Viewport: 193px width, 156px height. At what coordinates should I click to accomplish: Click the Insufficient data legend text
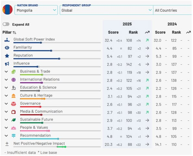pos(20,152)
